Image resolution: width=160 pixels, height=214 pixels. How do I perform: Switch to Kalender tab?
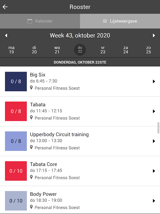40,21
